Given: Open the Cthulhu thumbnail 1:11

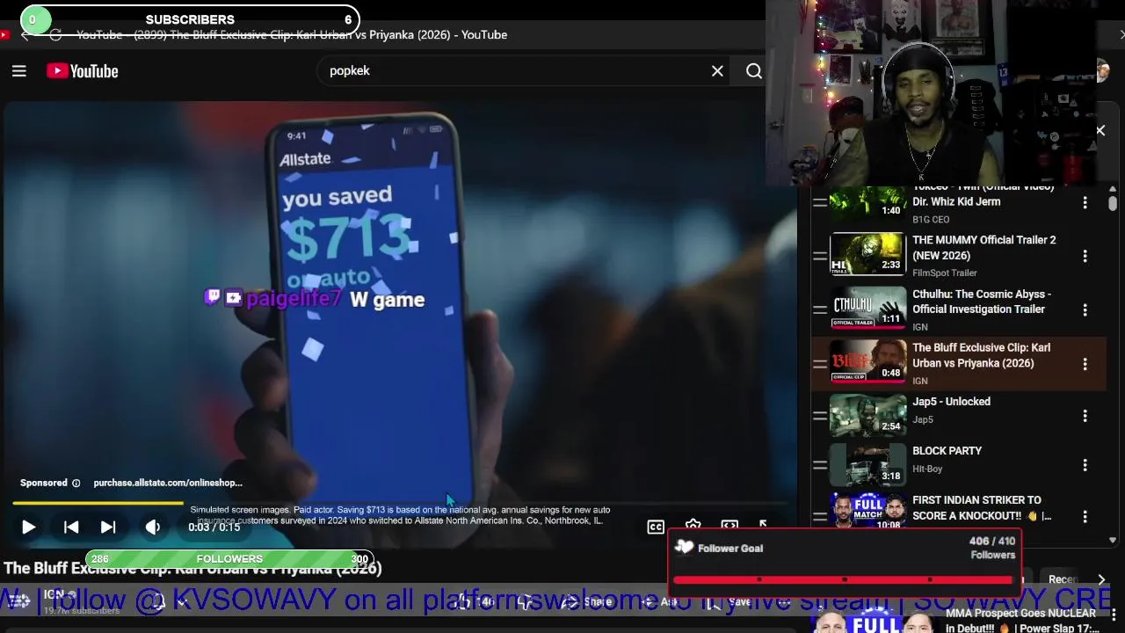Looking at the screenshot, I should coord(867,309).
